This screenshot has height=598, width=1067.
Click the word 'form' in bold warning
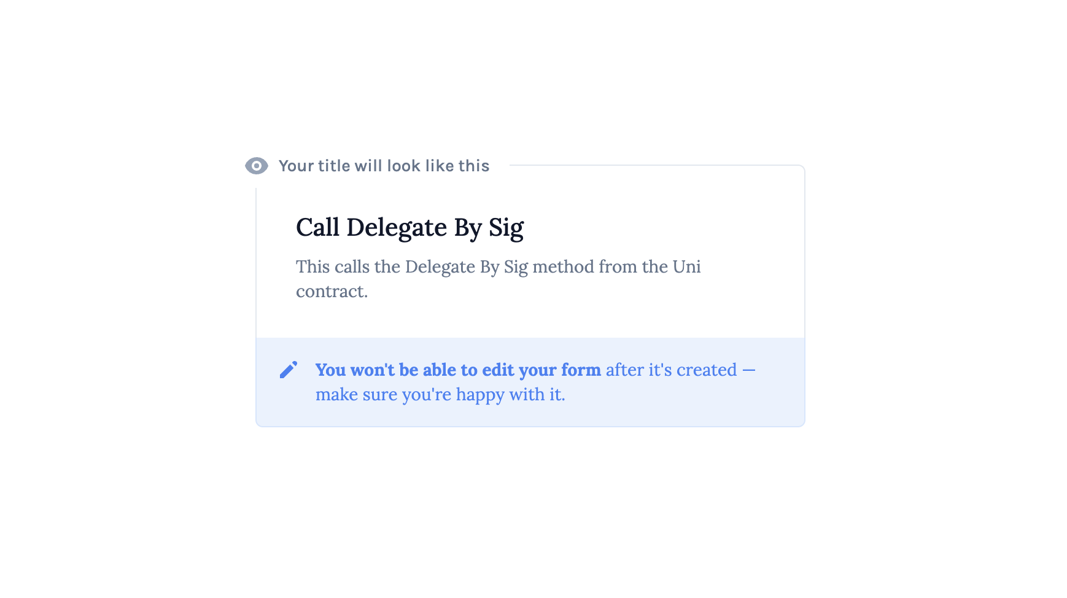point(581,370)
